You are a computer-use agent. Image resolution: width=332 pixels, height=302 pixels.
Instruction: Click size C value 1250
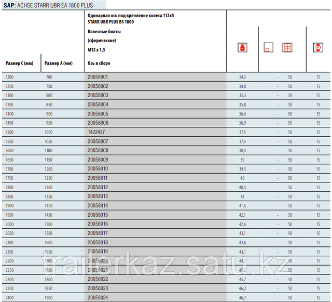click(9, 86)
